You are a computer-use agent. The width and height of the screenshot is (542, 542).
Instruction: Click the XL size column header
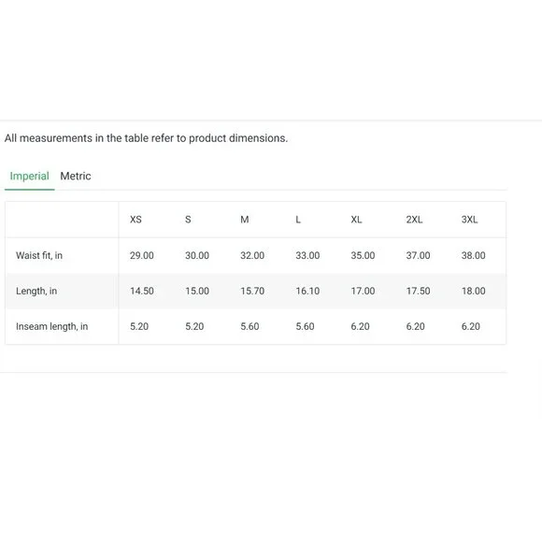[356, 220]
